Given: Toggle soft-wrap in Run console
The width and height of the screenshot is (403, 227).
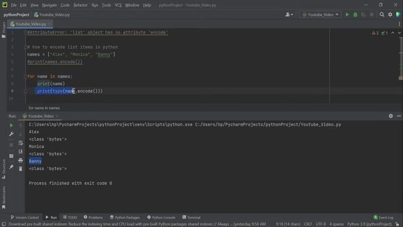Looking at the screenshot, I should 21,143.
